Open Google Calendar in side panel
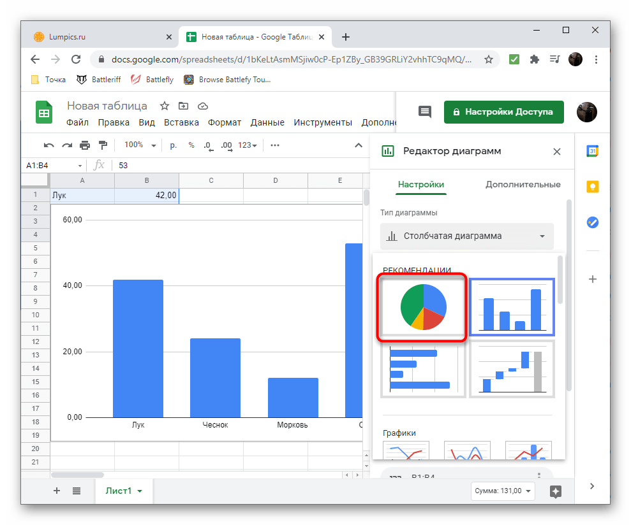The image size is (631, 525). (593, 151)
